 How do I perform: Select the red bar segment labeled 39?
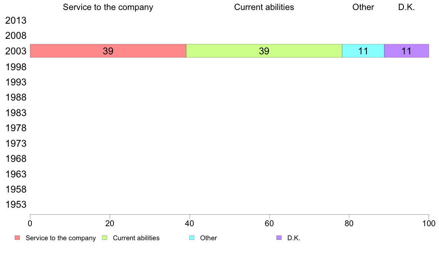coord(108,51)
